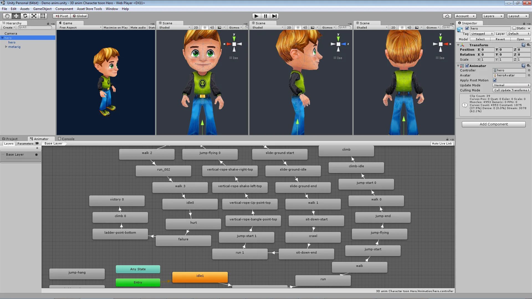Switch to the Console tab

point(68,138)
